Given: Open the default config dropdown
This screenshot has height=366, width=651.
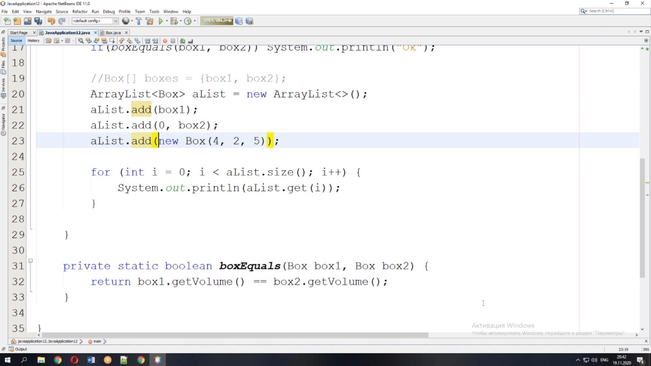Looking at the screenshot, I should click(x=95, y=21).
